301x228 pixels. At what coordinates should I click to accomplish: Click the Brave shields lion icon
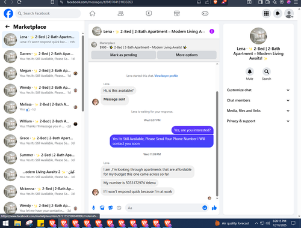216,2
